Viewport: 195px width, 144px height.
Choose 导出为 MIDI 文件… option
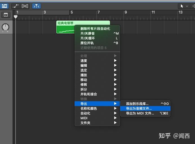145,113
